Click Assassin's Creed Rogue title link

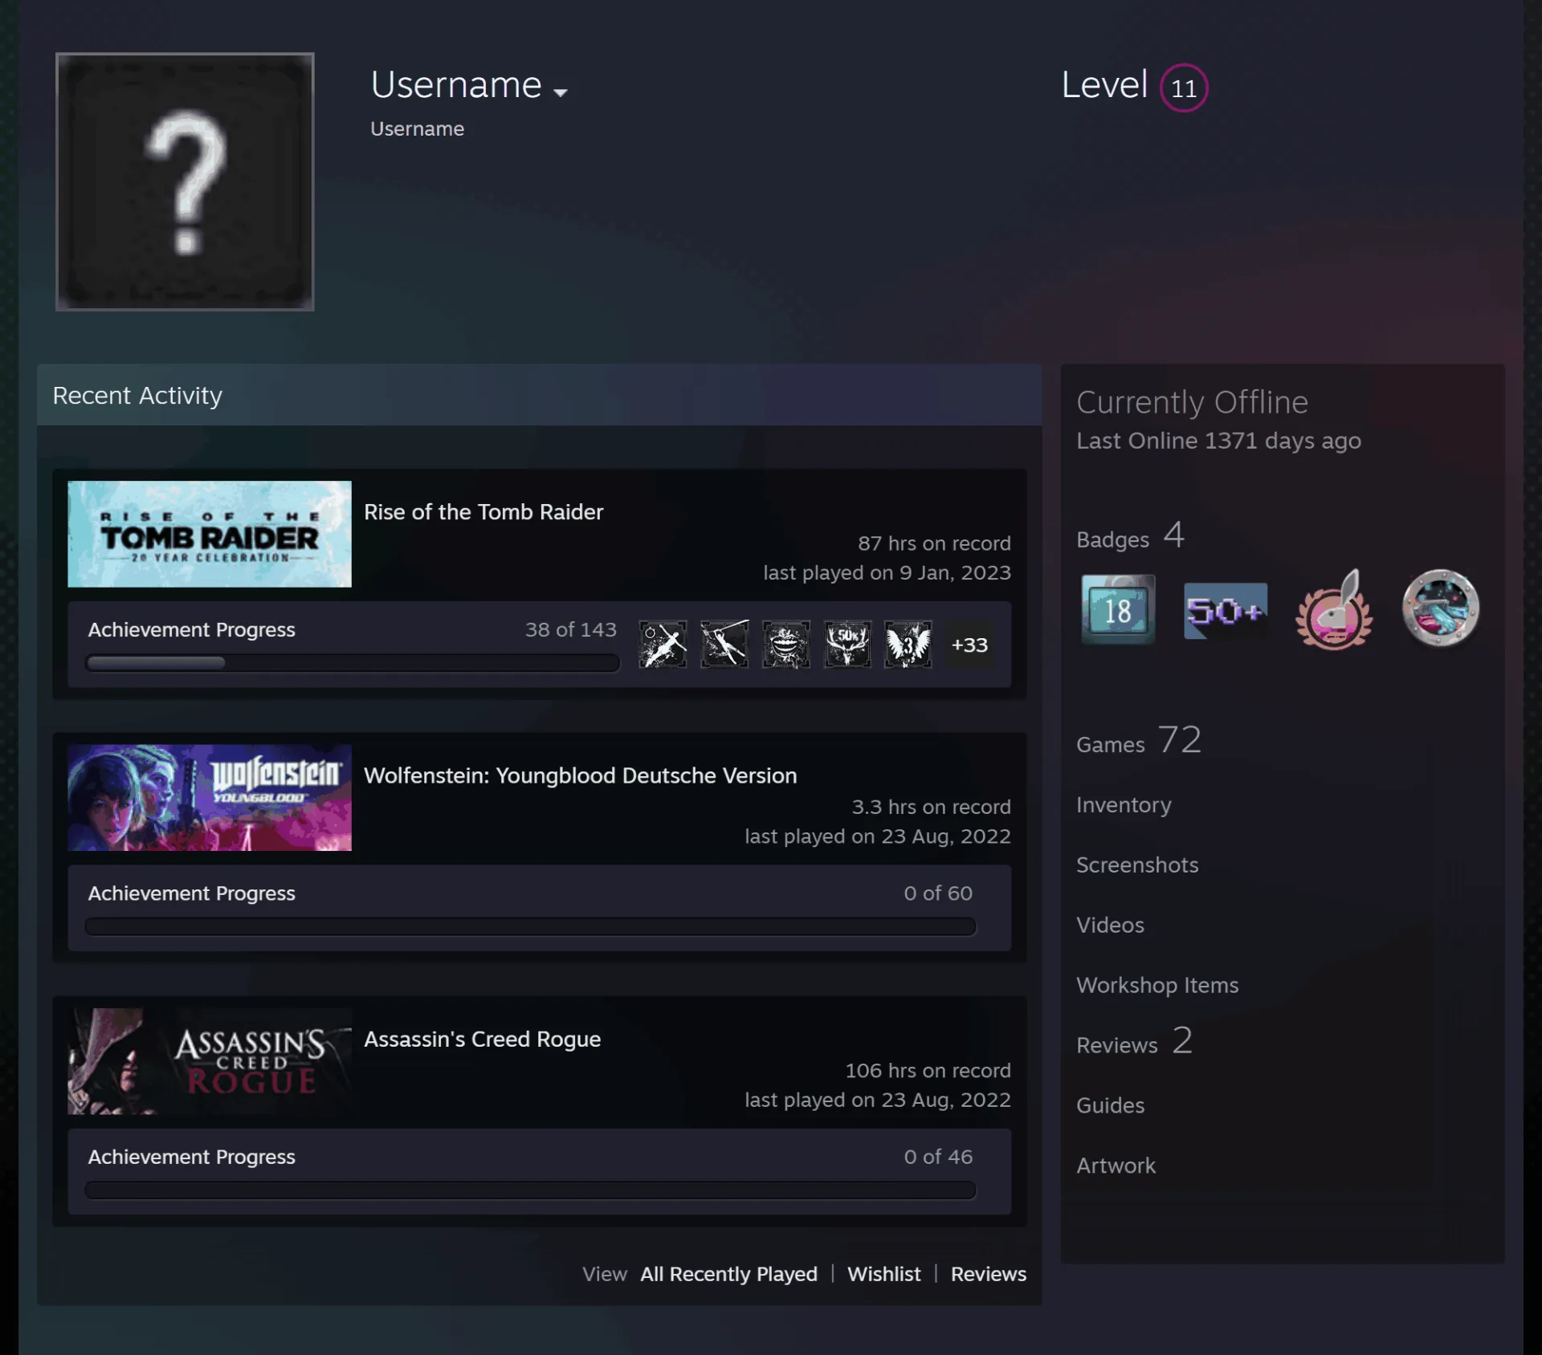click(x=483, y=1039)
